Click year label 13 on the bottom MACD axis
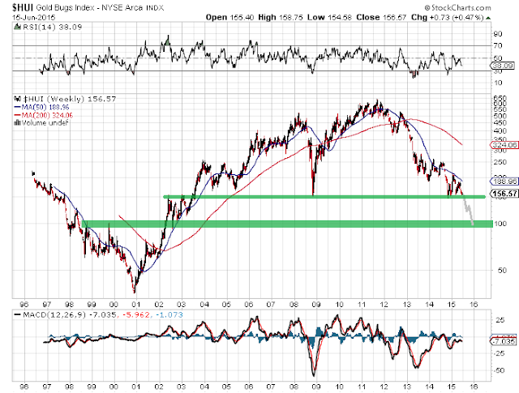519x393 pixels. pos(406,387)
